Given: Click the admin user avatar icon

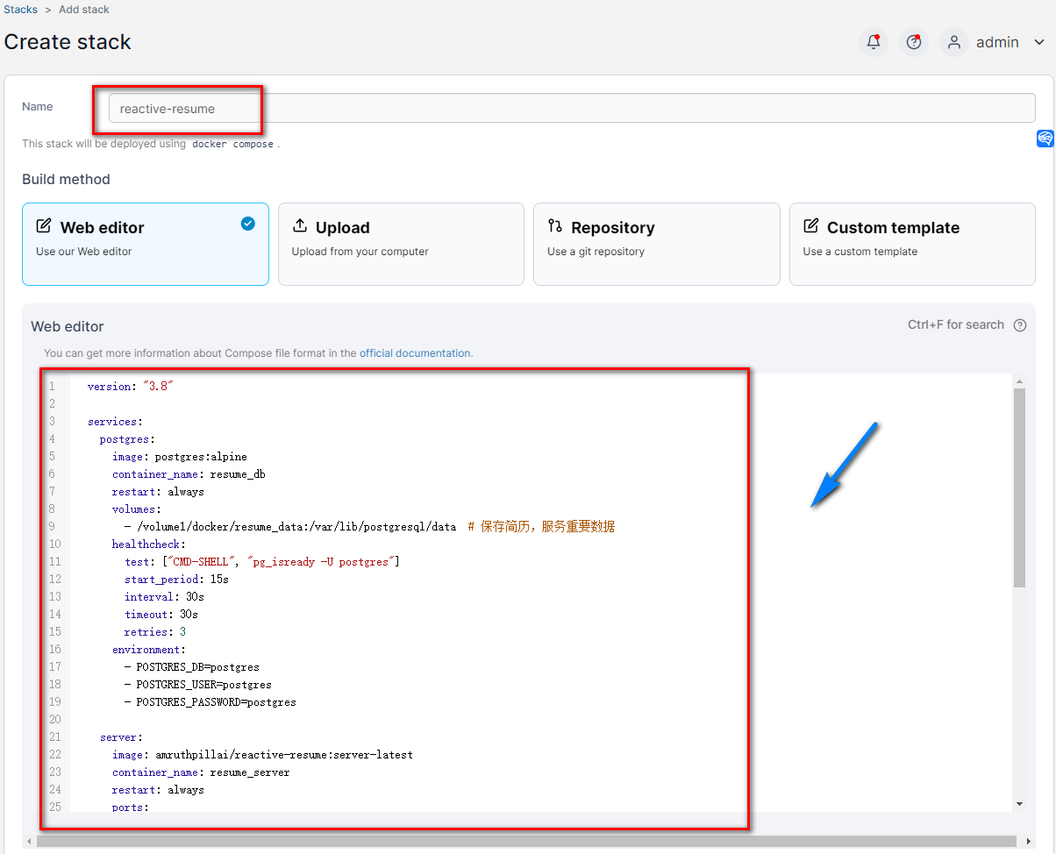Looking at the screenshot, I should click(954, 42).
